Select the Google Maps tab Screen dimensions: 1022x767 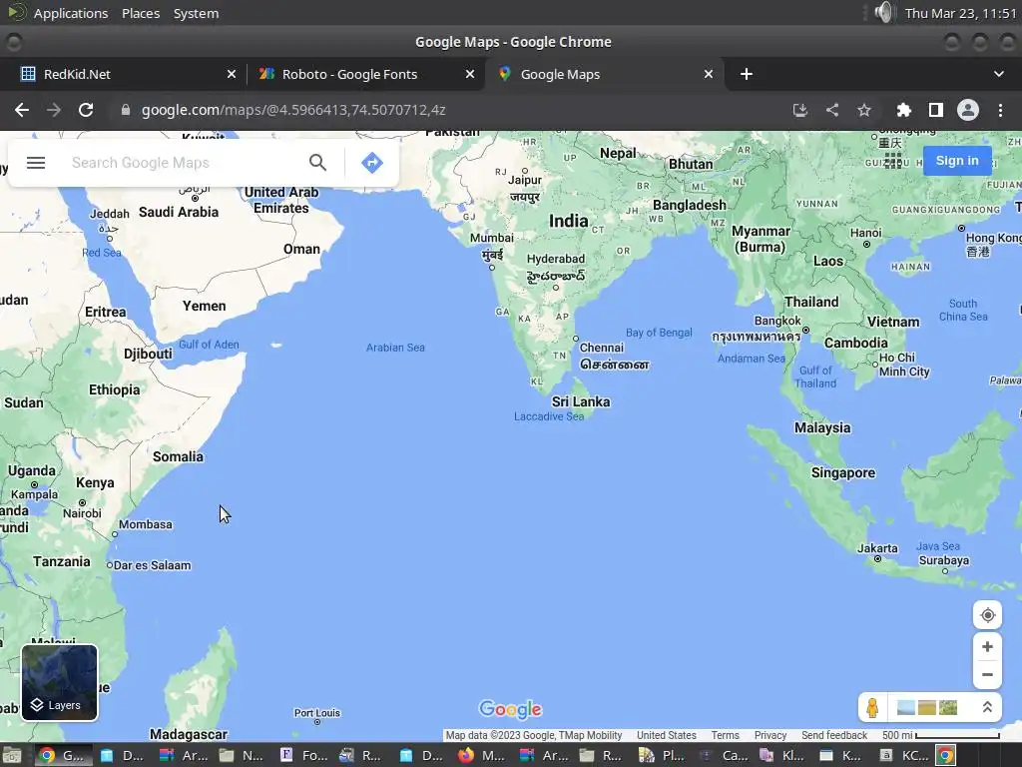tap(604, 74)
